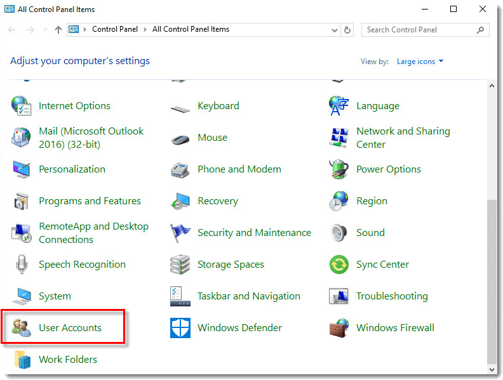Click the Power Options battery icon
The height and width of the screenshot is (380, 503).
(x=339, y=169)
